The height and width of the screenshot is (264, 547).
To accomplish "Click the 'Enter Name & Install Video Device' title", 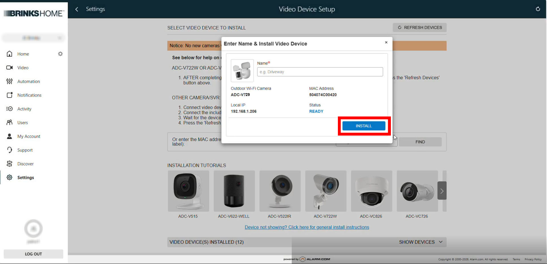I will click(265, 44).
